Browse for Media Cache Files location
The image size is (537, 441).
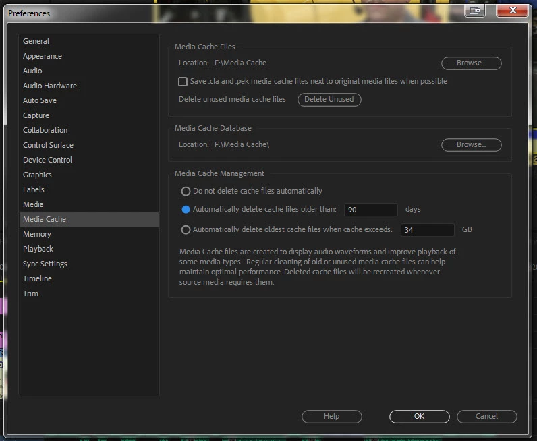pyautogui.click(x=472, y=63)
